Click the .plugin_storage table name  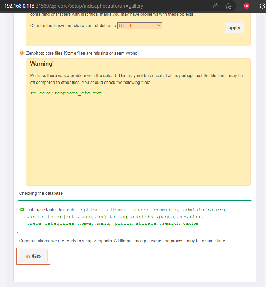click(134, 223)
